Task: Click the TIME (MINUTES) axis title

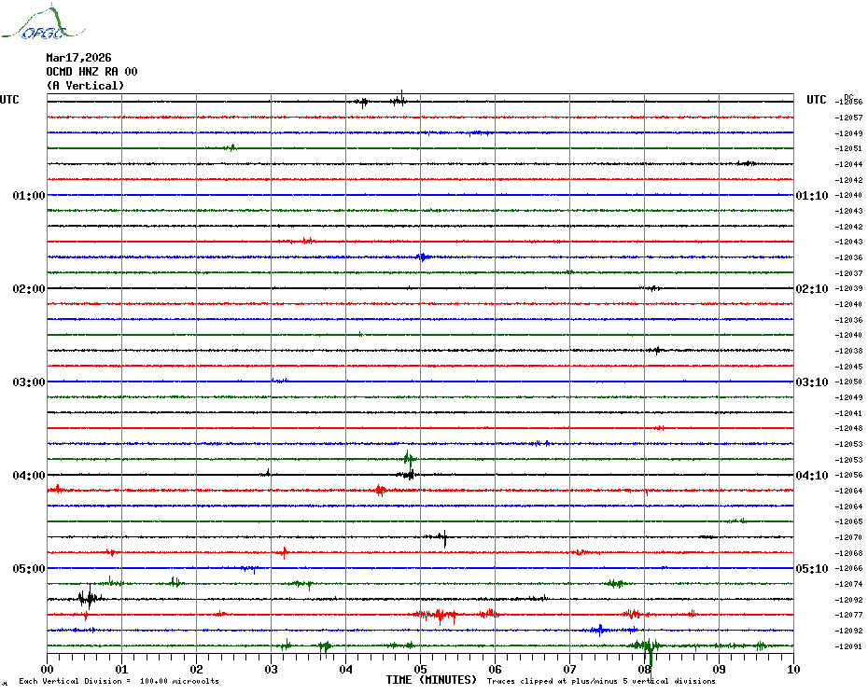Action: [431, 680]
